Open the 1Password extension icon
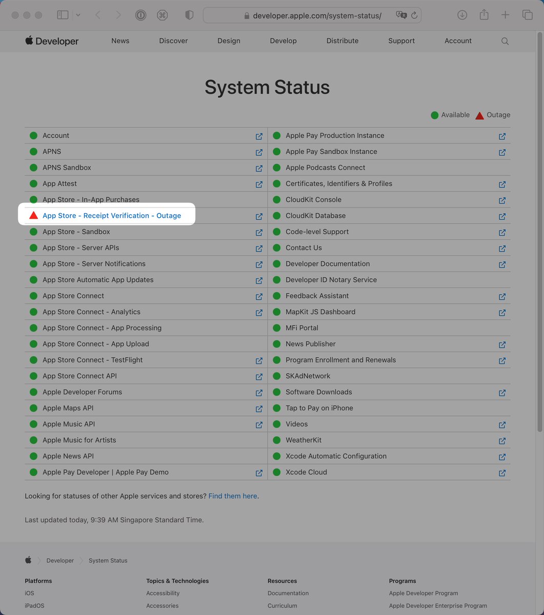This screenshot has height=615, width=544. point(140,15)
